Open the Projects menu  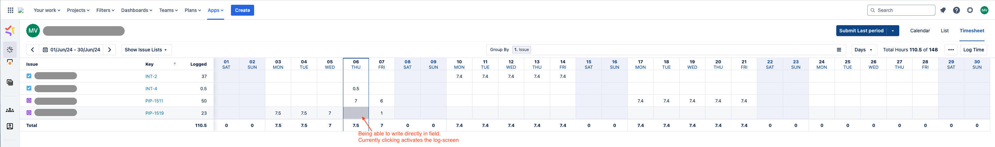point(78,11)
